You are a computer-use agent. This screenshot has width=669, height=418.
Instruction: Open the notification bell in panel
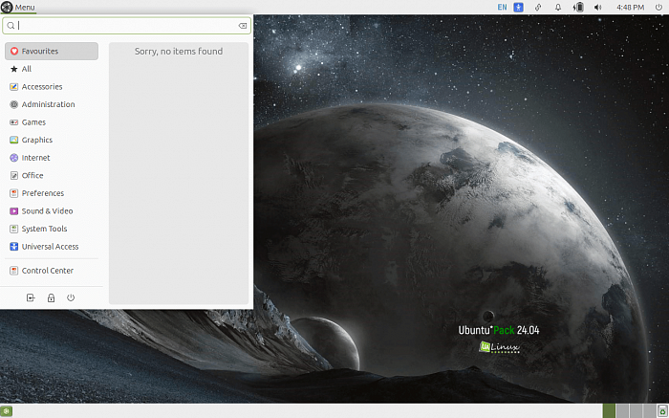(558, 8)
